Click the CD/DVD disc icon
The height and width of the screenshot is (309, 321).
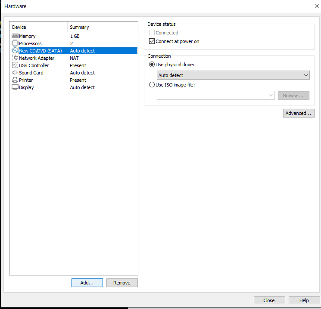(15, 50)
